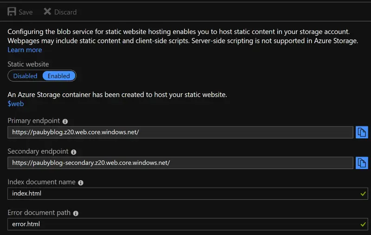371x235 pixels.
Task: Focus the Index document name field
Action: click(x=188, y=194)
